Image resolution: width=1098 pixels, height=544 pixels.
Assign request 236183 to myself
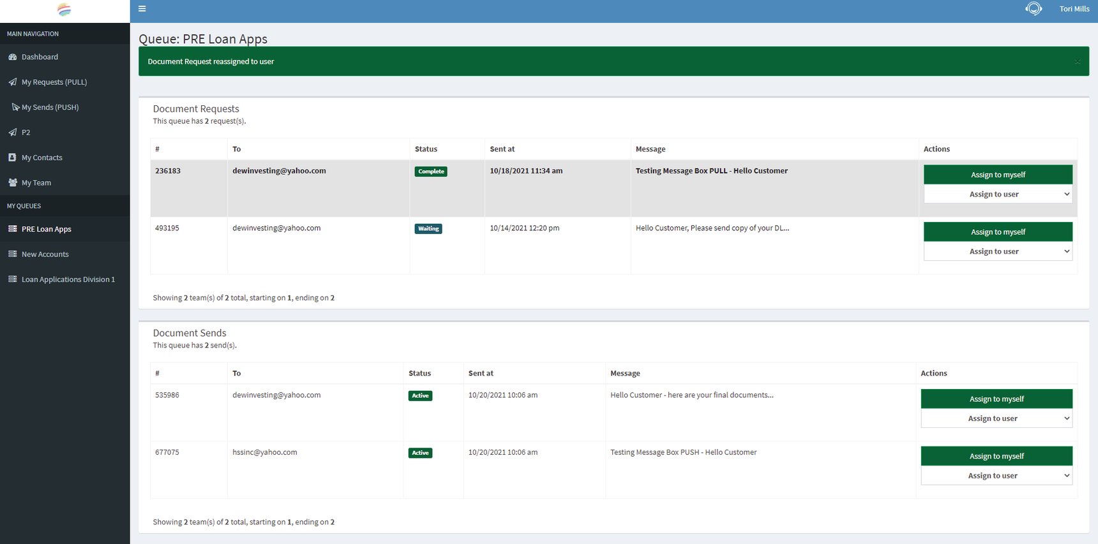tap(998, 175)
